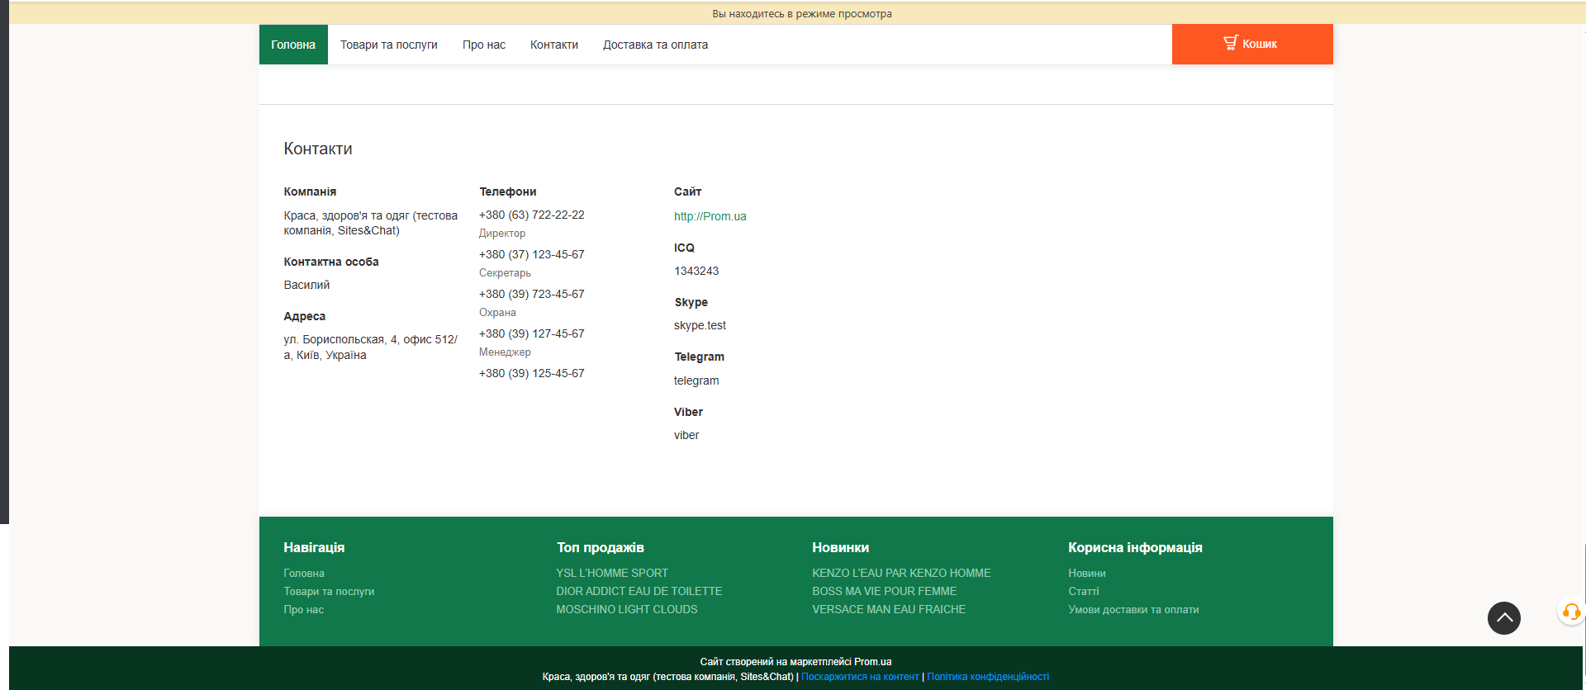
Task: Open Доставка та оплата menu page
Action: pos(655,45)
